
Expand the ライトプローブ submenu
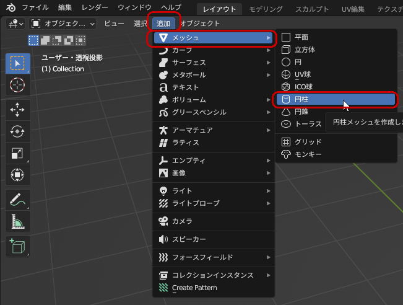(x=213, y=203)
